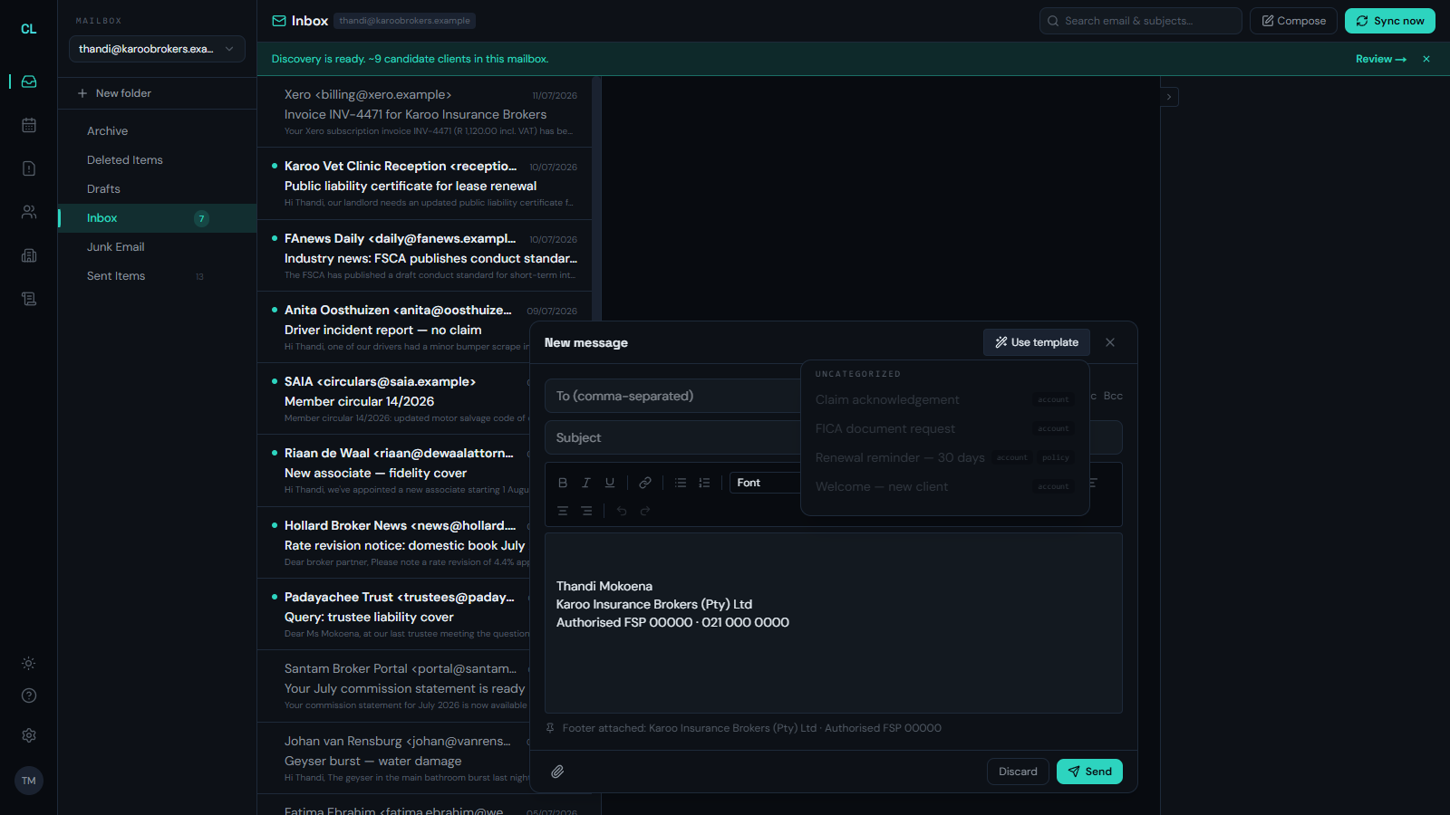This screenshot has height=815, width=1450.
Task: Insert a bulleted list
Action: coord(681,483)
